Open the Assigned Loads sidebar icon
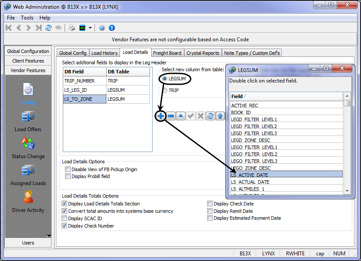The width and height of the screenshot is (361, 261). click(28, 170)
